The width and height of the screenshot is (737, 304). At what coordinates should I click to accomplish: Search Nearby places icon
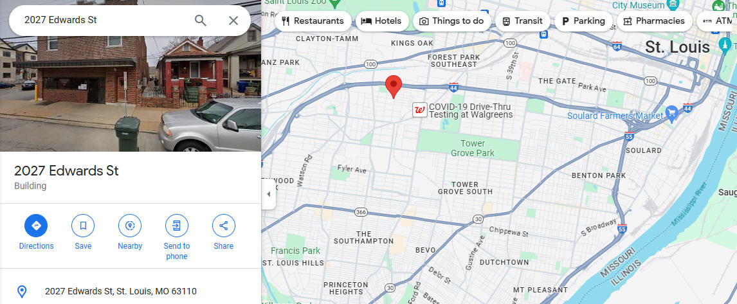130,226
